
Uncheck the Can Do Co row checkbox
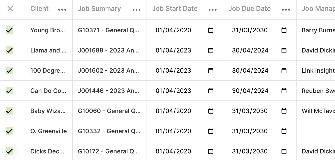point(9,91)
